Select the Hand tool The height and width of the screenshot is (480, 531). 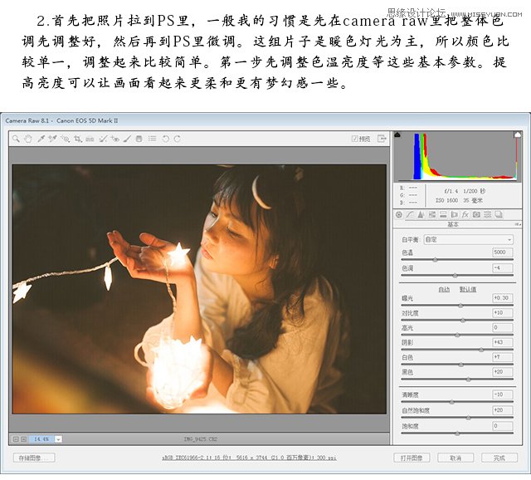point(27,140)
